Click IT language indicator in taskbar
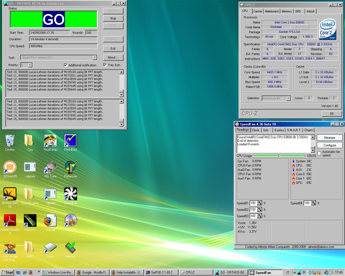This screenshot has height=276, width=345. point(288,272)
